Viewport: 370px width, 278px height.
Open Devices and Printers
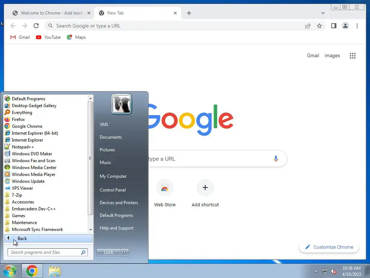coord(119,203)
